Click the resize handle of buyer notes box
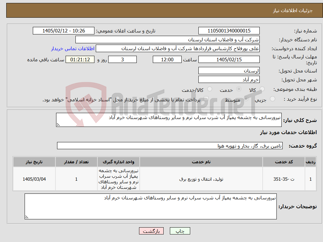This screenshot has width=323, height=242. (27, 217)
